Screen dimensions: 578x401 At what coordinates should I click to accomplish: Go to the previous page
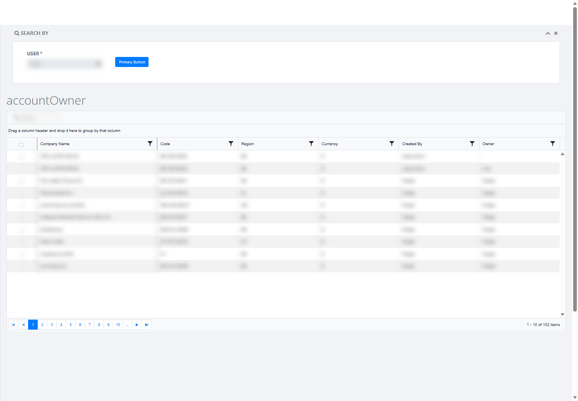pyautogui.click(x=23, y=325)
